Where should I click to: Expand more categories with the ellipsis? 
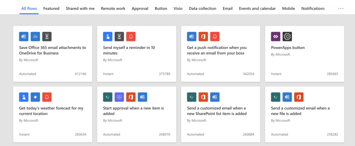(340, 8)
